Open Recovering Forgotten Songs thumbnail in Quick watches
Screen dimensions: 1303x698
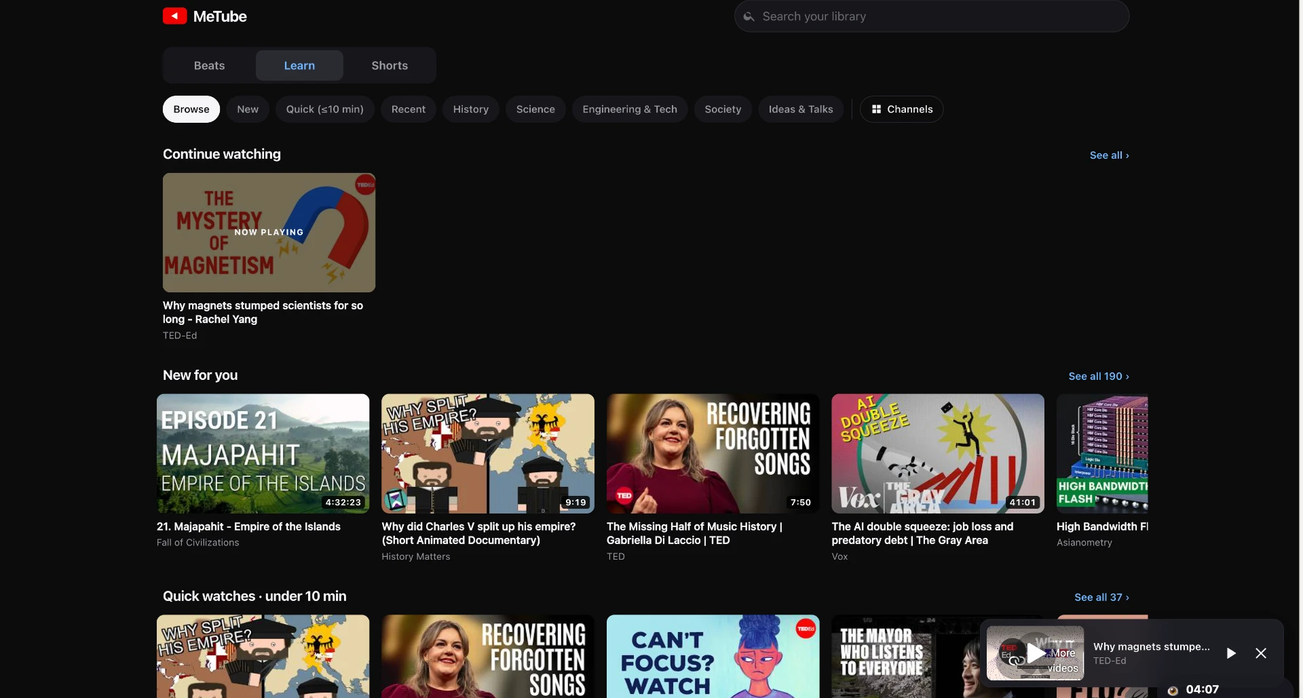pos(488,657)
